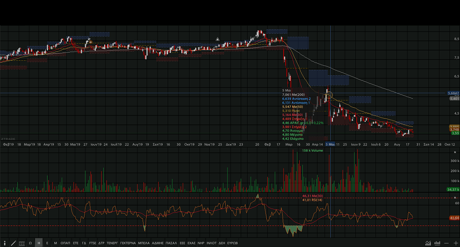Click the circled marker on the price chart
460x247 pixels.
pos(328,96)
